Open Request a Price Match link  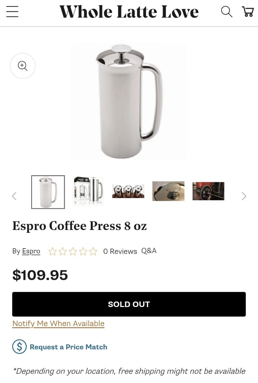[x=68, y=347]
